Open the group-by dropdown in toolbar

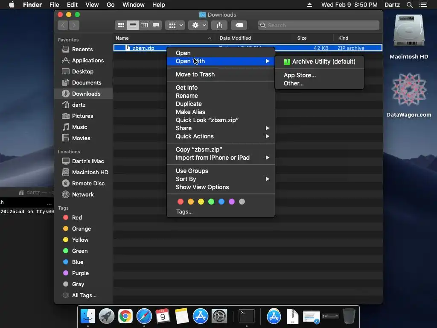[175, 25]
